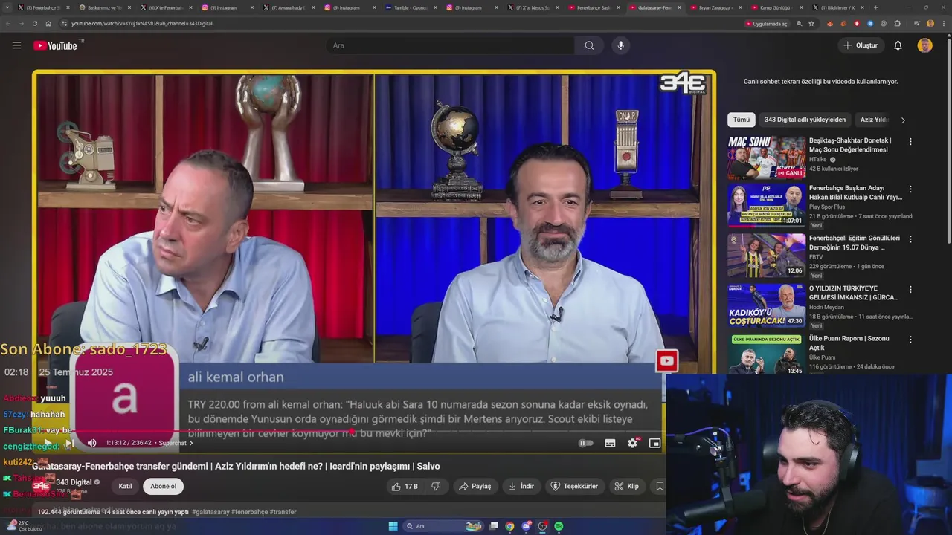Play the paused video

click(47, 443)
